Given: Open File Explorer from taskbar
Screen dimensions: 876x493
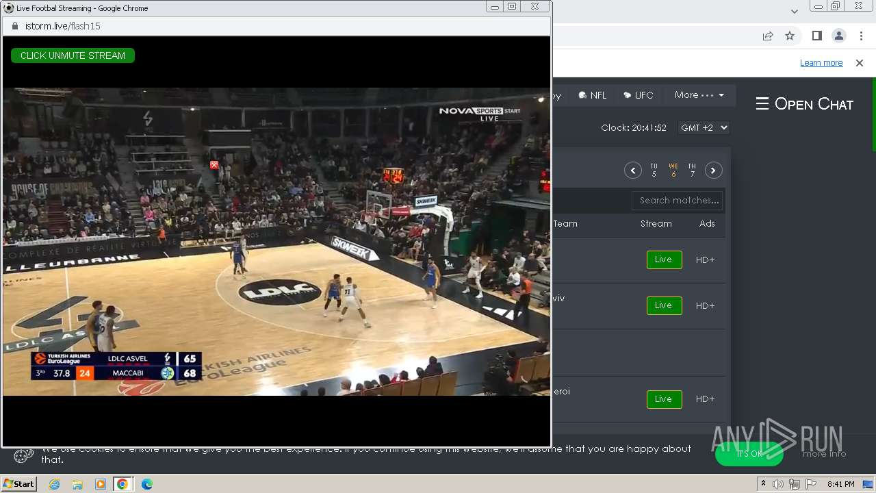Looking at the screenshot, I should coord(77,484).
